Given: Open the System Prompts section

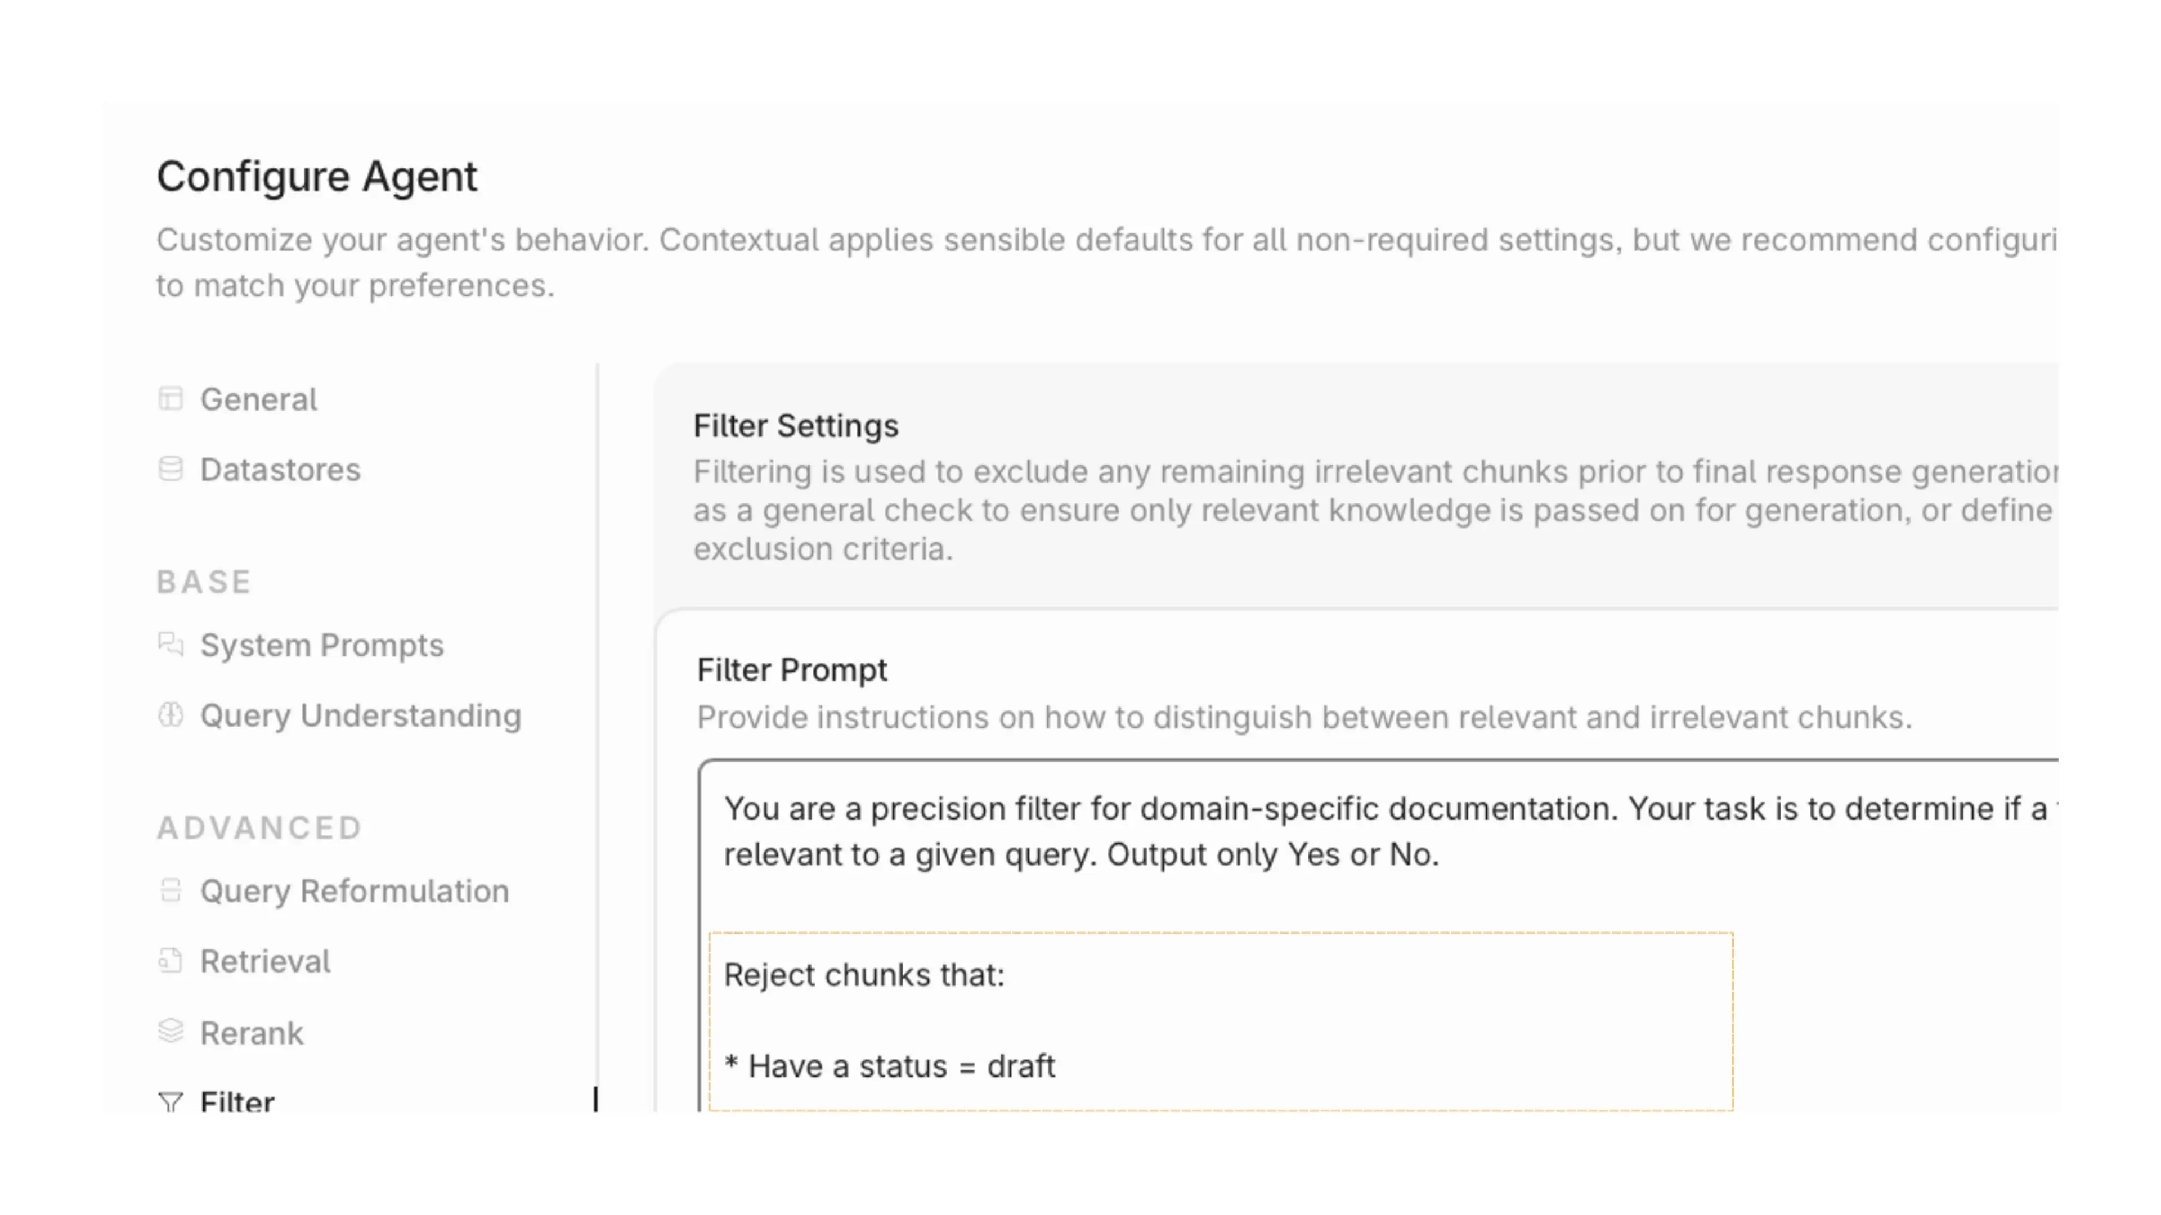Looking at the screenshot, I should click(x=321, y=645).
